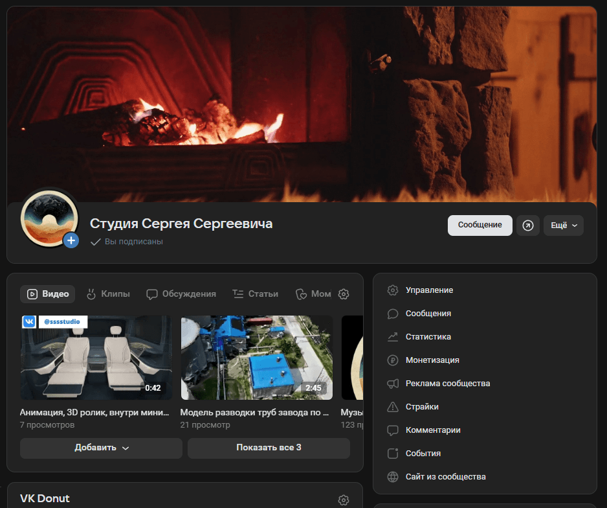The image size is (607, 508).
Task: Click the Сообщение button
Action: [x=480, y=225]
